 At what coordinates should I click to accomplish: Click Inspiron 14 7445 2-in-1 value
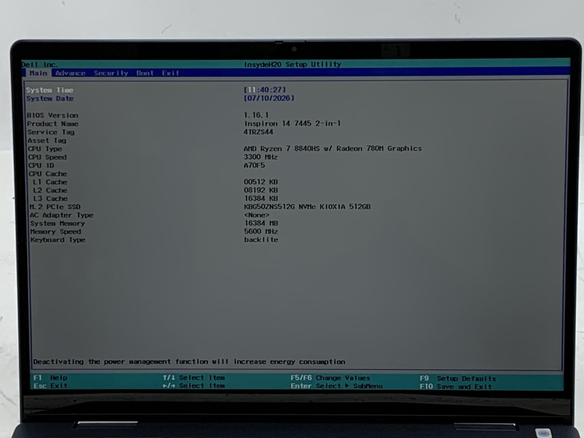point(292,123)
